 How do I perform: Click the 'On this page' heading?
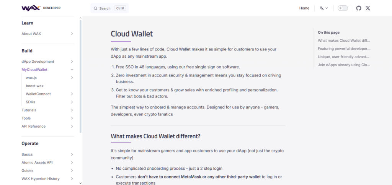pos(329,32)
